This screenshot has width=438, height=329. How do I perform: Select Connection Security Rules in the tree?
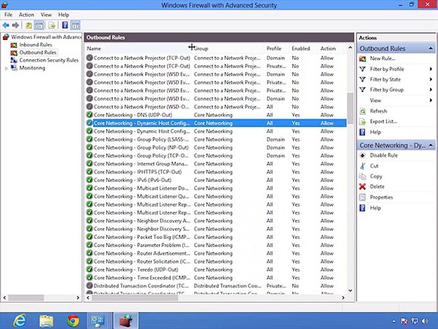coord(49,60)
